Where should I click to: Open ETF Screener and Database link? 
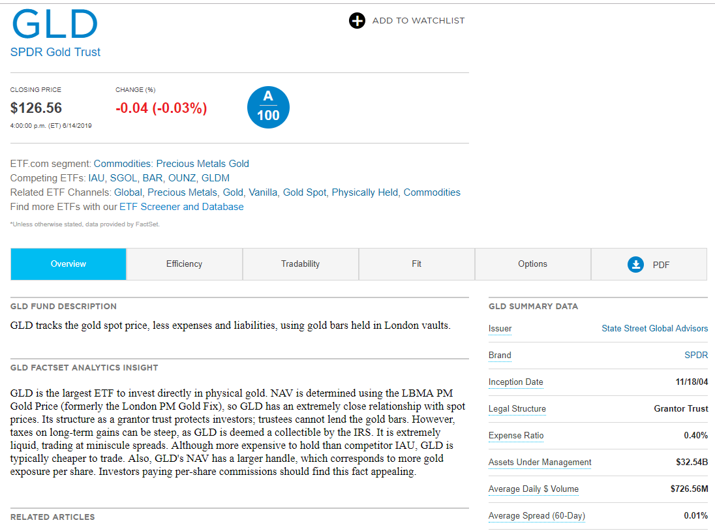[x=181, y=207]
